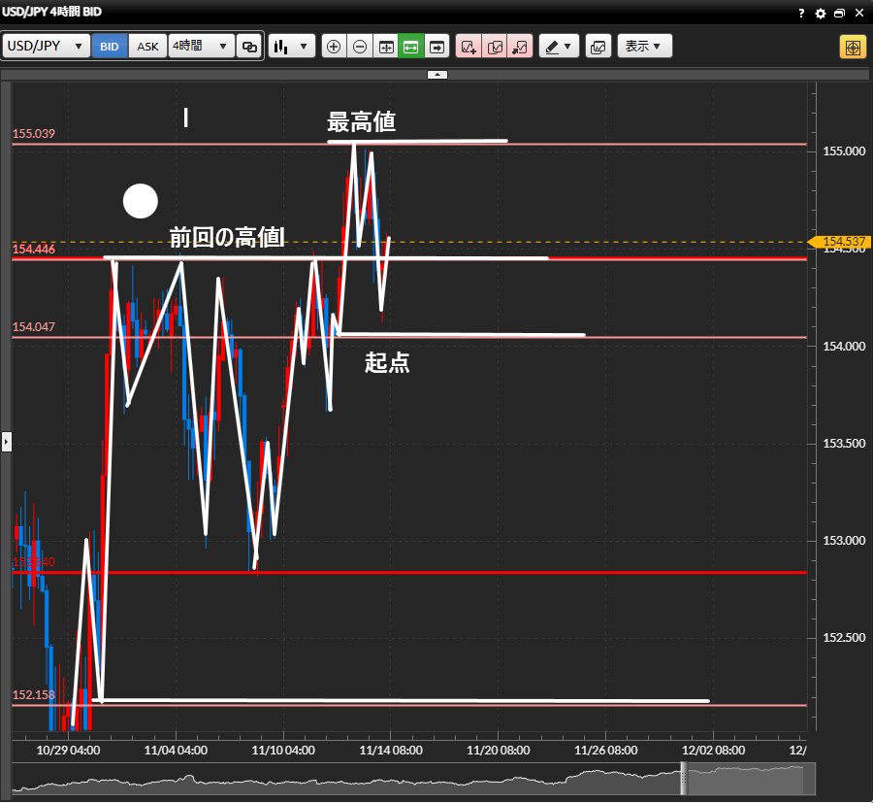Click the fit-to-screen icon after zoom out
Image resolution: width=873 pixels, height=803 pixels.
click(x=386, y=47)
